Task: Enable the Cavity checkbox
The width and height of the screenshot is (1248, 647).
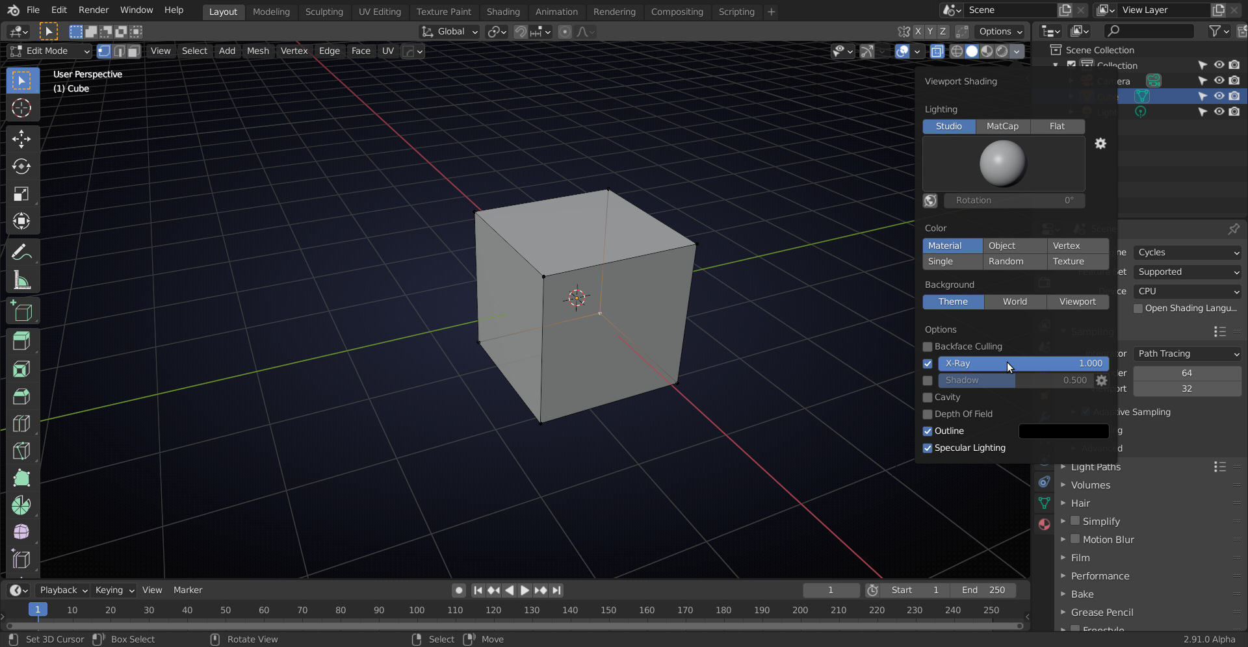Action: click(x=928, y=398)
